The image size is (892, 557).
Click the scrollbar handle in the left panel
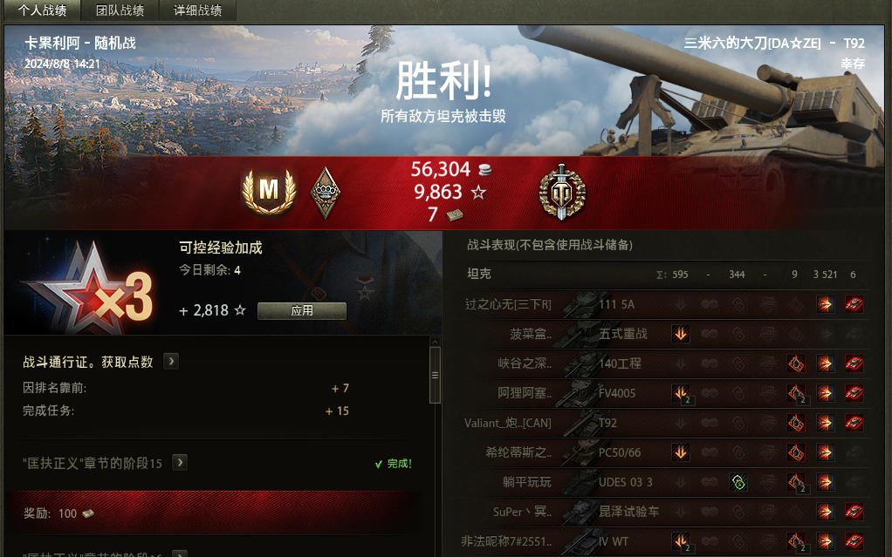[x=435, y=375]
